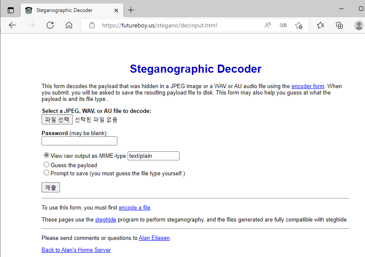The width and height of the screenshot is (365, 257).
Task: Open the encoder form link
Action: click(308, 86)
